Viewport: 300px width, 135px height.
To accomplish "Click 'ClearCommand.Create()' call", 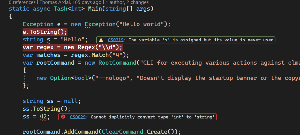I will coord(139,132).
